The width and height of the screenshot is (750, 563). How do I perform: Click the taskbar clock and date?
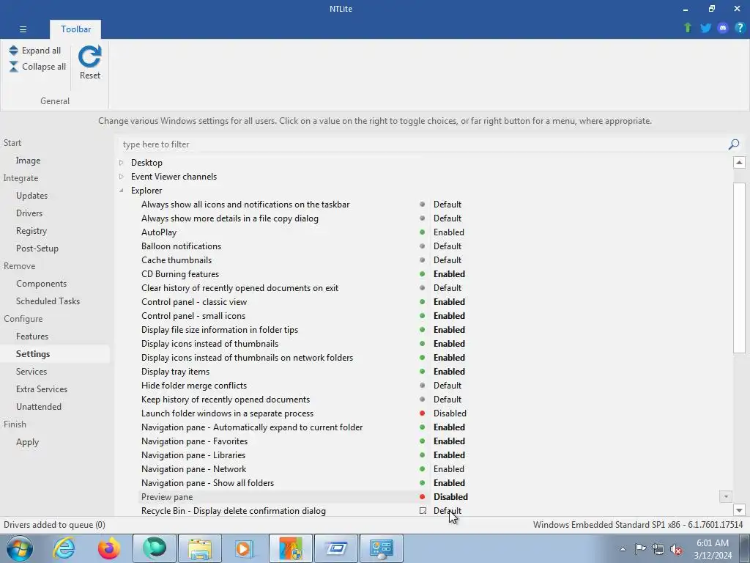[713, 549]
